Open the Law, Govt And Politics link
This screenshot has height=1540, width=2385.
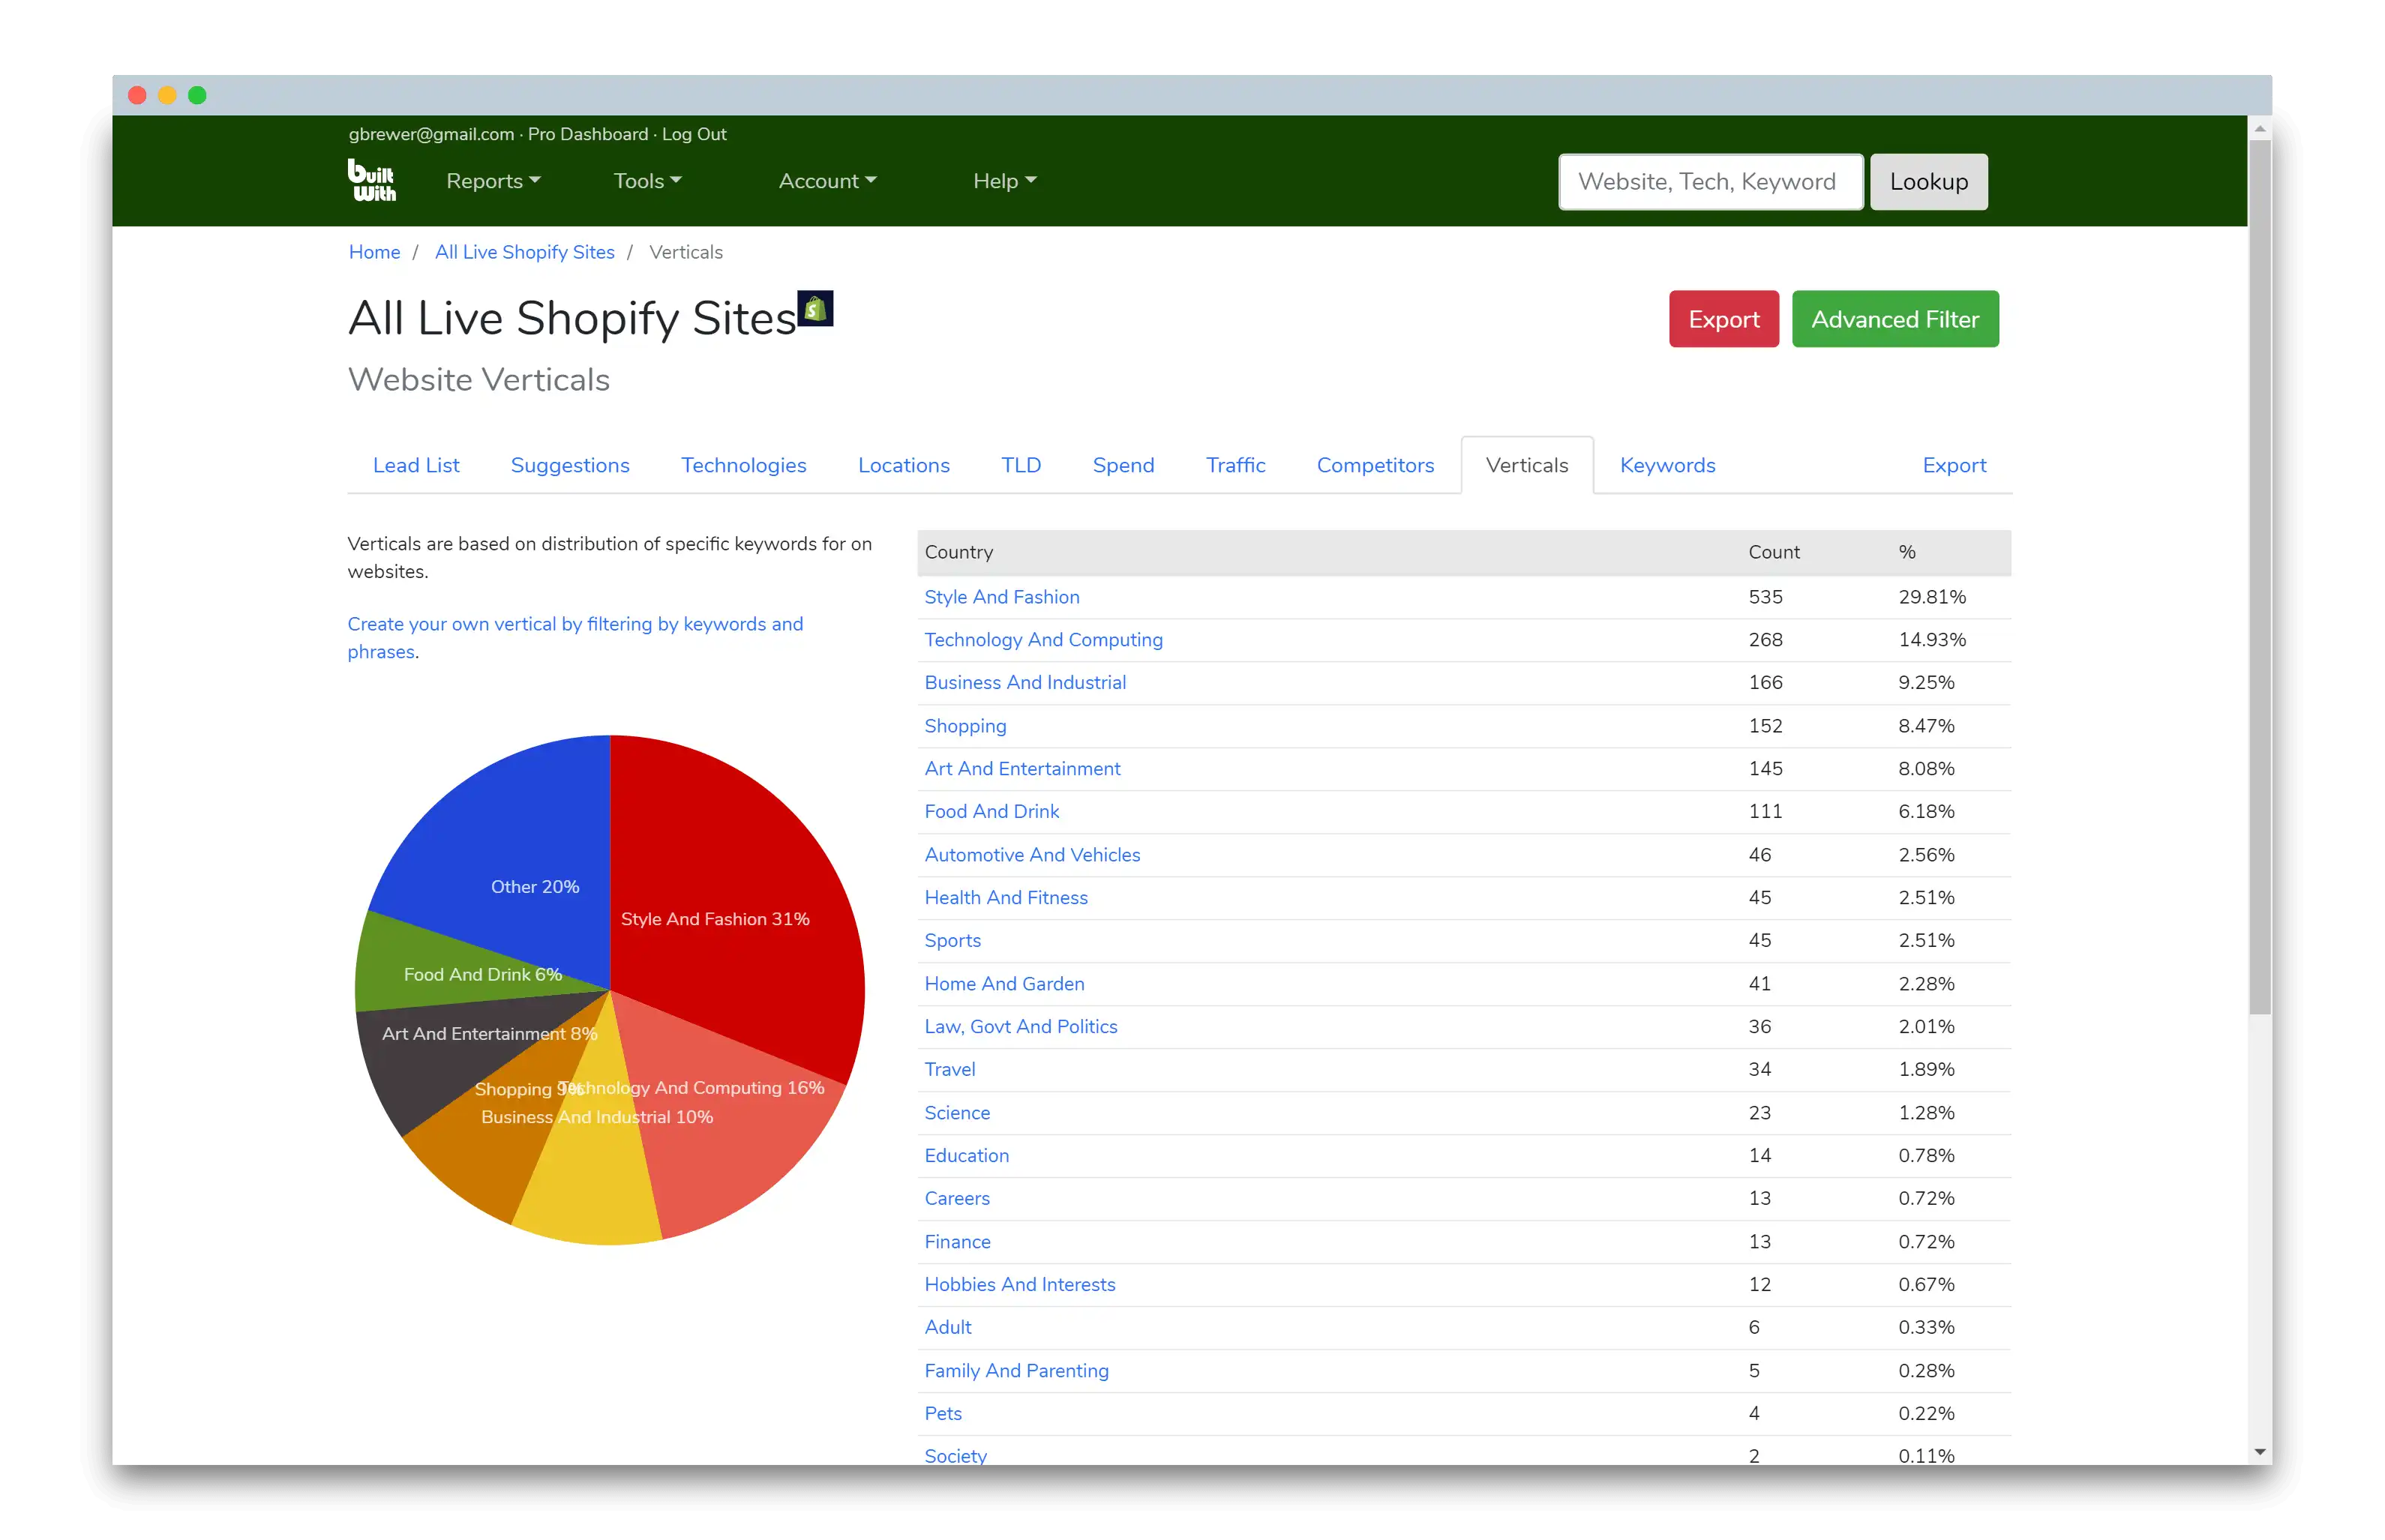[x=1020, y=1027]
